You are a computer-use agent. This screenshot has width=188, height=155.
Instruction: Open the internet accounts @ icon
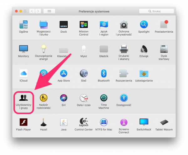tap(44, 73)
